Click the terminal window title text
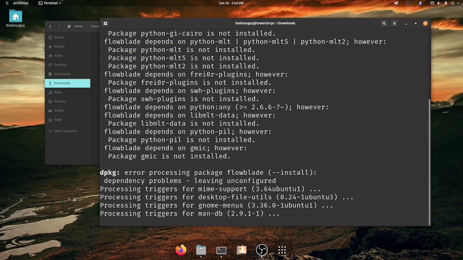This screenshot has width=463, height=260. tap(265, 23)
